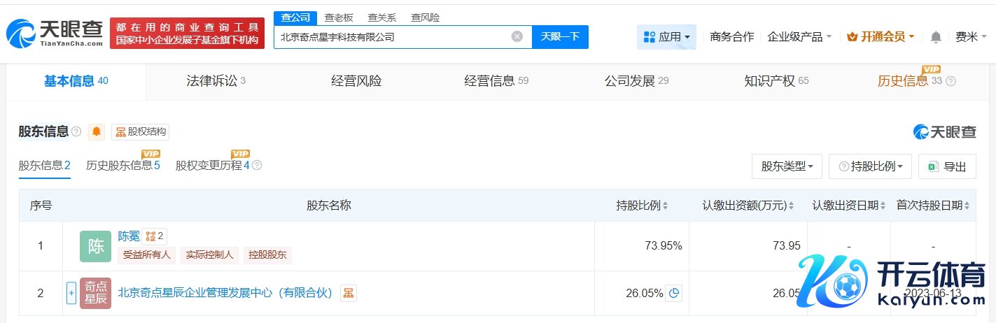Open the 持股比例 dropdown filter
The image size is (996, 323).
pyautogui.click(x=870, y=166)
